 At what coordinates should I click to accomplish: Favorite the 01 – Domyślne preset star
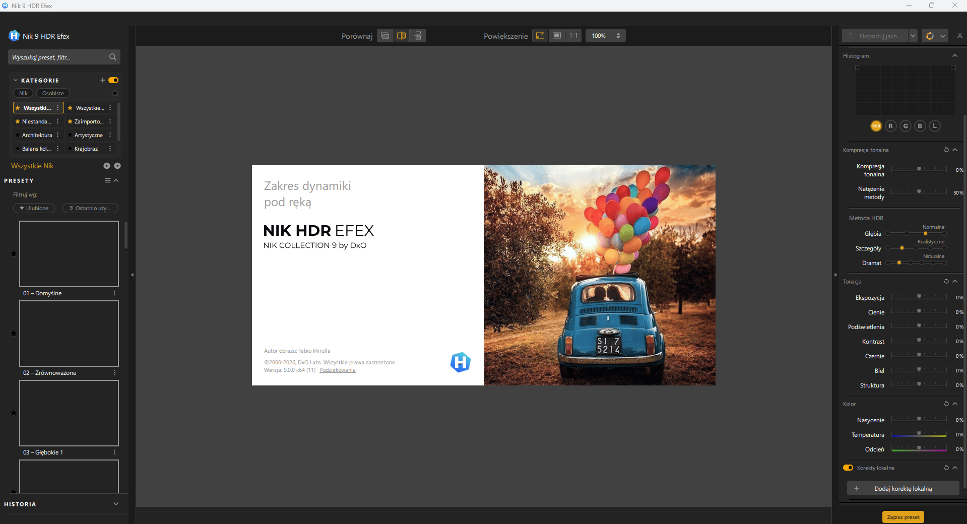[14, 253]
